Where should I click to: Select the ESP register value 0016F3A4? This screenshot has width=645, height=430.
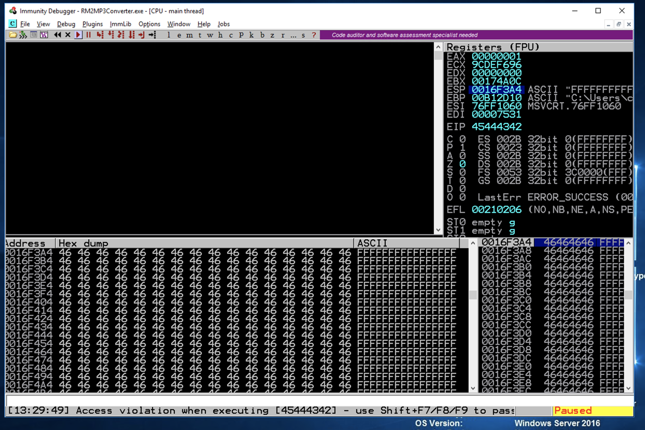tap(497, 89)
